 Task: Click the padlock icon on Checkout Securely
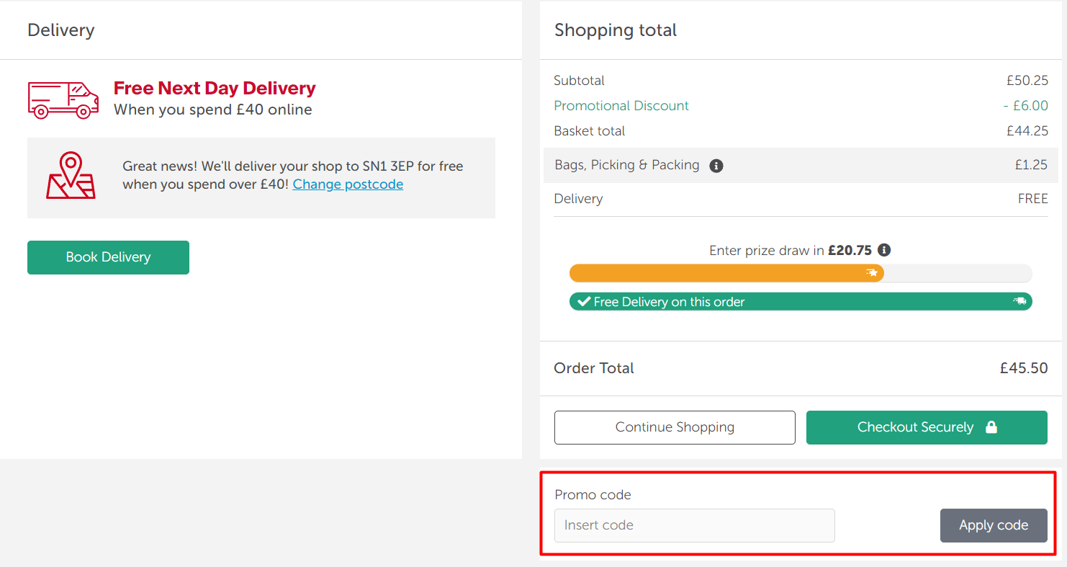(x=991, y=427)
